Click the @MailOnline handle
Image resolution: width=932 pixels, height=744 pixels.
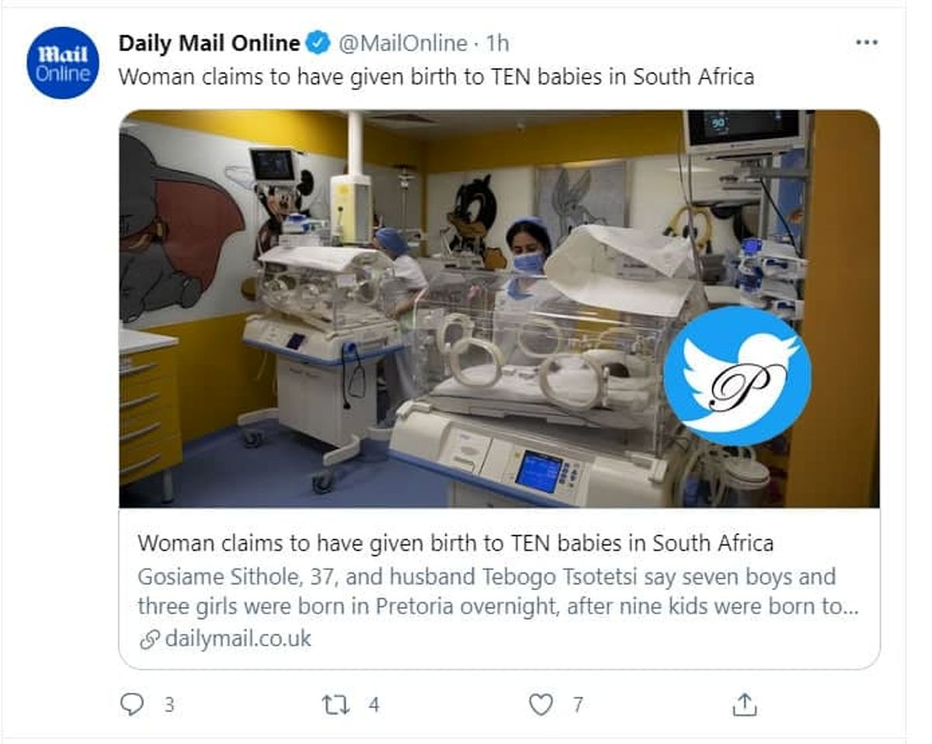pyautogui.click(x=403, y=43)
